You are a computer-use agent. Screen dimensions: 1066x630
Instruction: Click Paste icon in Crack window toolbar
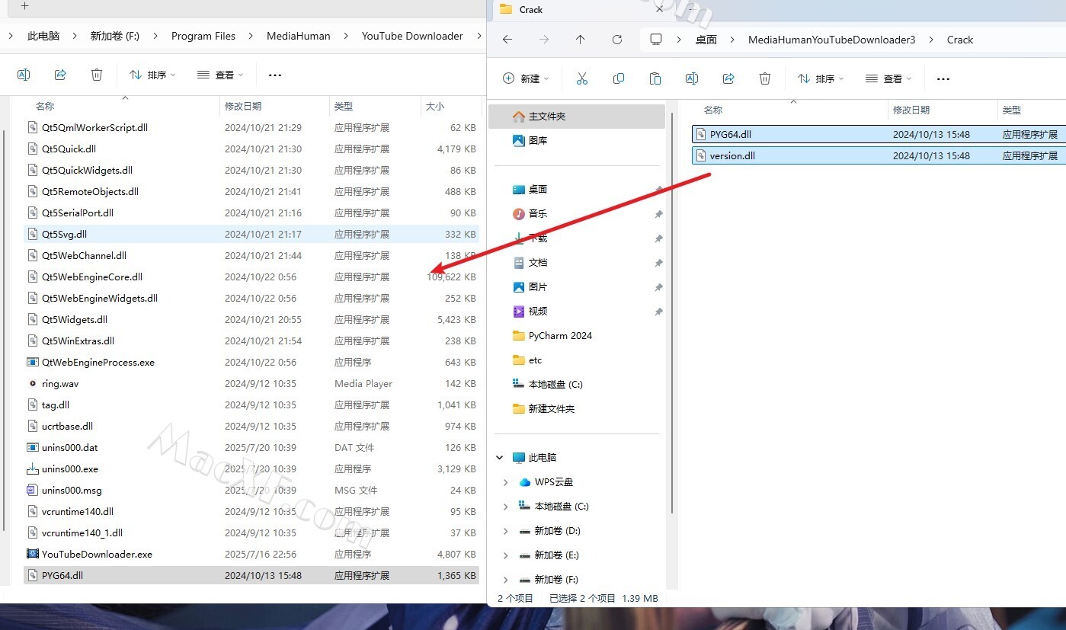tap(655, 78)
